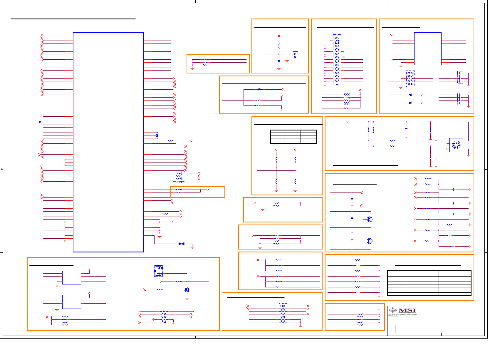Viewport: 495px width, 350px height.
Task: Select the upper NPN transistor symbol
Action: point(369,219)
